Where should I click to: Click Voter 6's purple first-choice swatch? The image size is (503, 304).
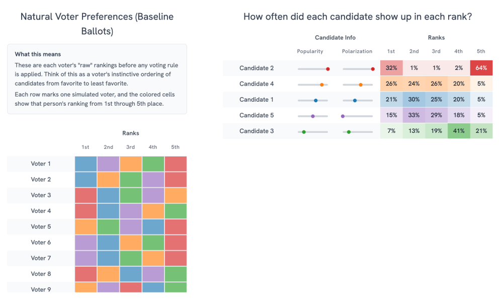pos(86,243)
